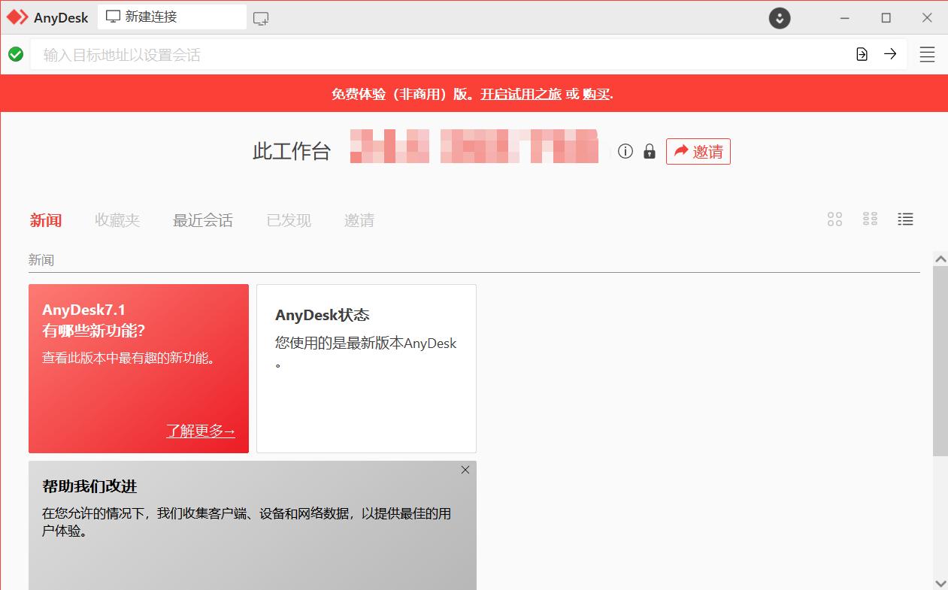Toggle the compact tile view
The width and height of the screenshot is (948, 590).
(870, 219)
